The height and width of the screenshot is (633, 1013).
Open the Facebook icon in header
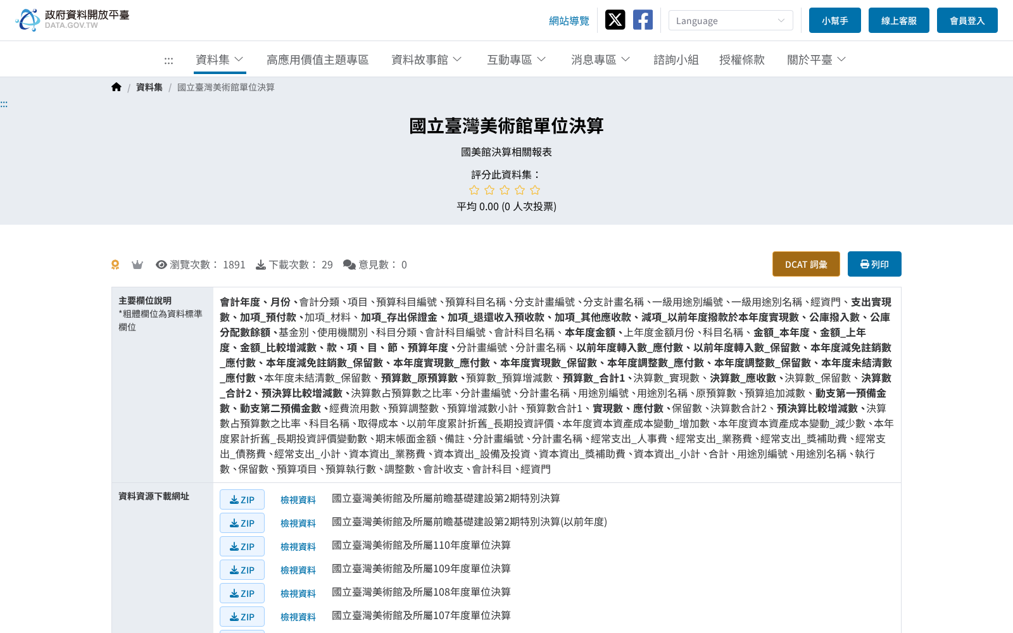pyautogui.click(x=643, y=20)
